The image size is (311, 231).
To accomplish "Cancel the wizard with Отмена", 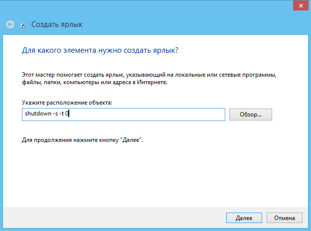I will pyautogui.click(x=285, y=218).
